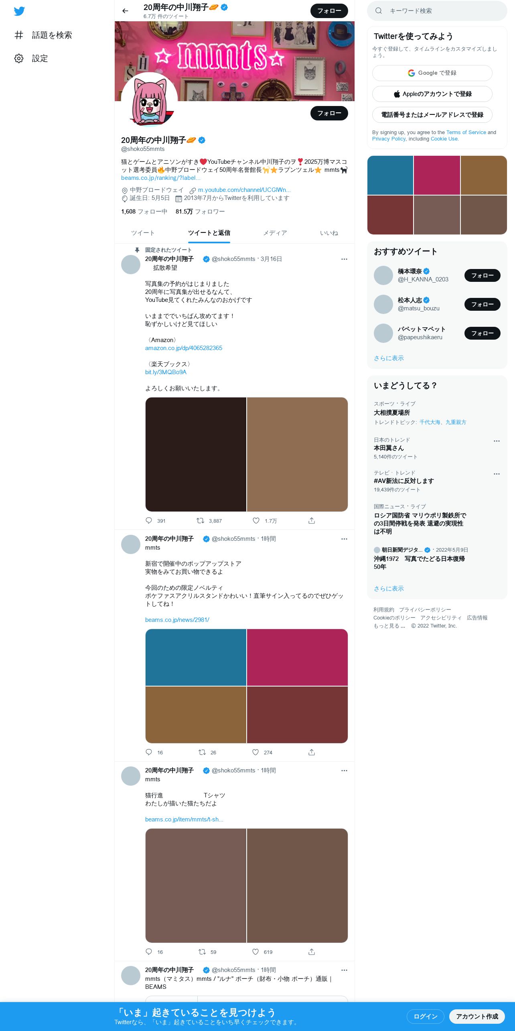Viewport: 515px width, 1031px height.
Task: Open the settings gear in sidebar
Action: point(19,58)
